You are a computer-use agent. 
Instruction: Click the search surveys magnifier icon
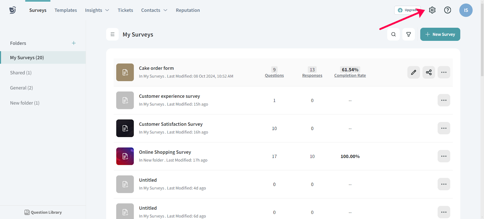[x=393, y=34]
